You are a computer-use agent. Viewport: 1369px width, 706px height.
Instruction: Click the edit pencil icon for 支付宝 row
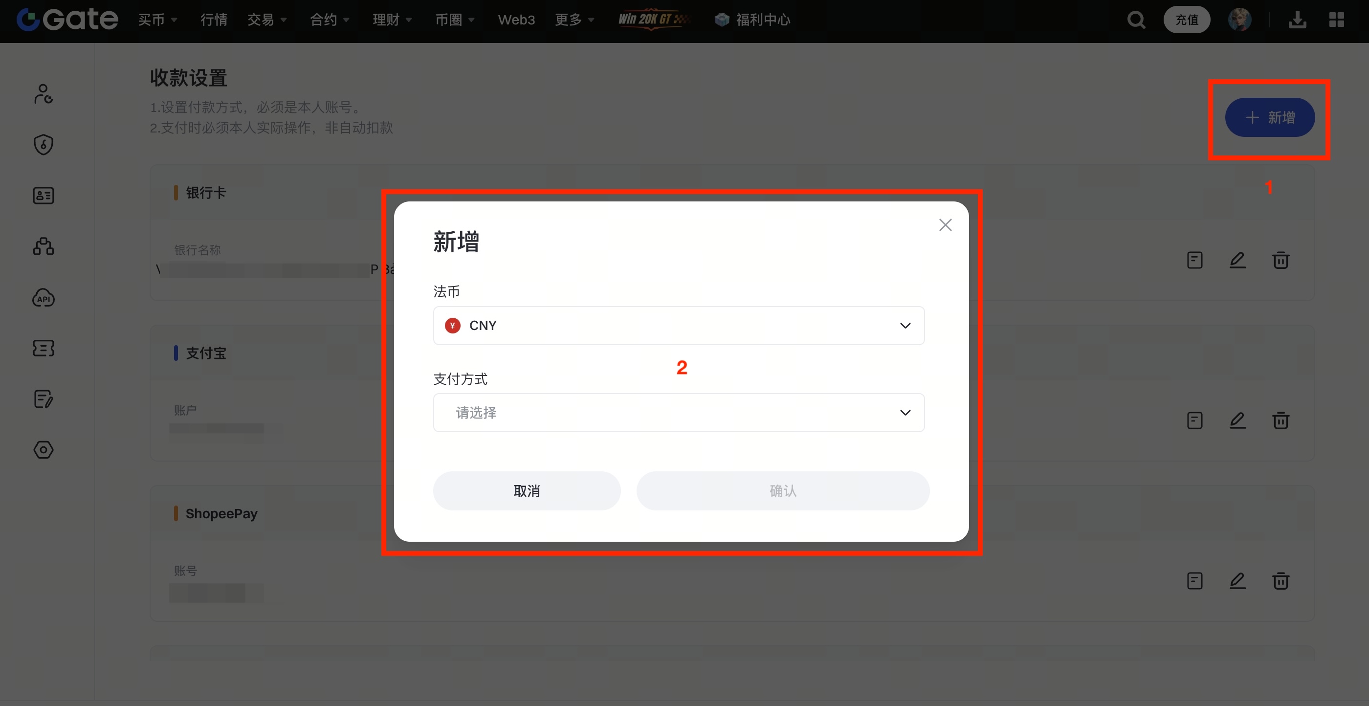(1237, 420)
